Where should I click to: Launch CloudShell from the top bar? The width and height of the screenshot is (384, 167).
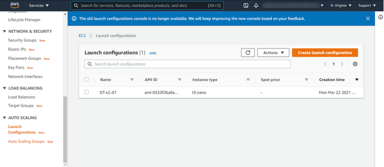[246, 6]
